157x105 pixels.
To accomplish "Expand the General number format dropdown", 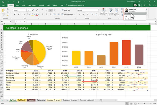I will 97,10.
